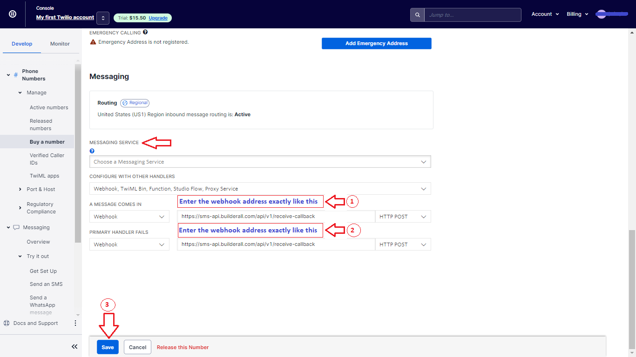Screen dimensions: 636x357
Task: Collapse the Messaging sidebar section
Action: [x=8, y=227]
